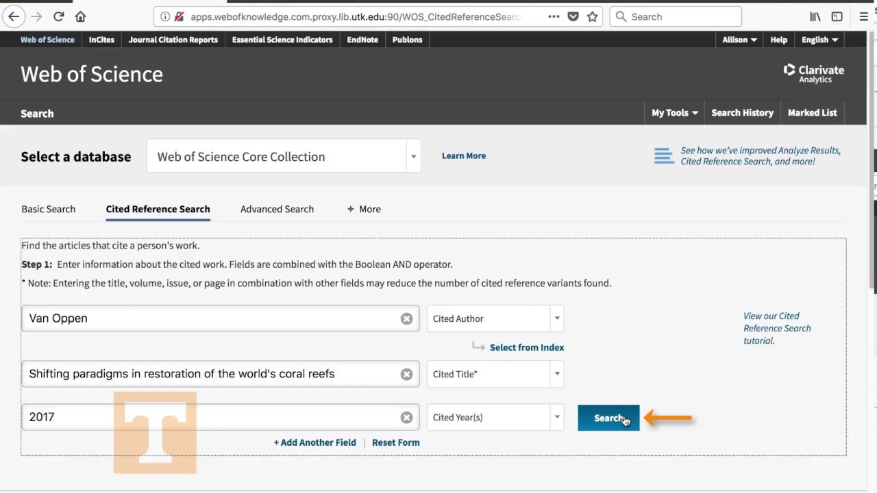
Task: Click the blue Search button
Action: coord(608,418)
